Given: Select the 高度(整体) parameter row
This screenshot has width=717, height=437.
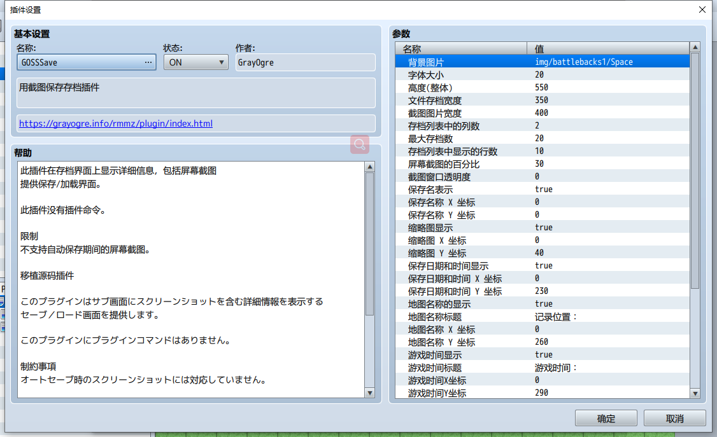Looking at the screenshot, I should point(543,87).
